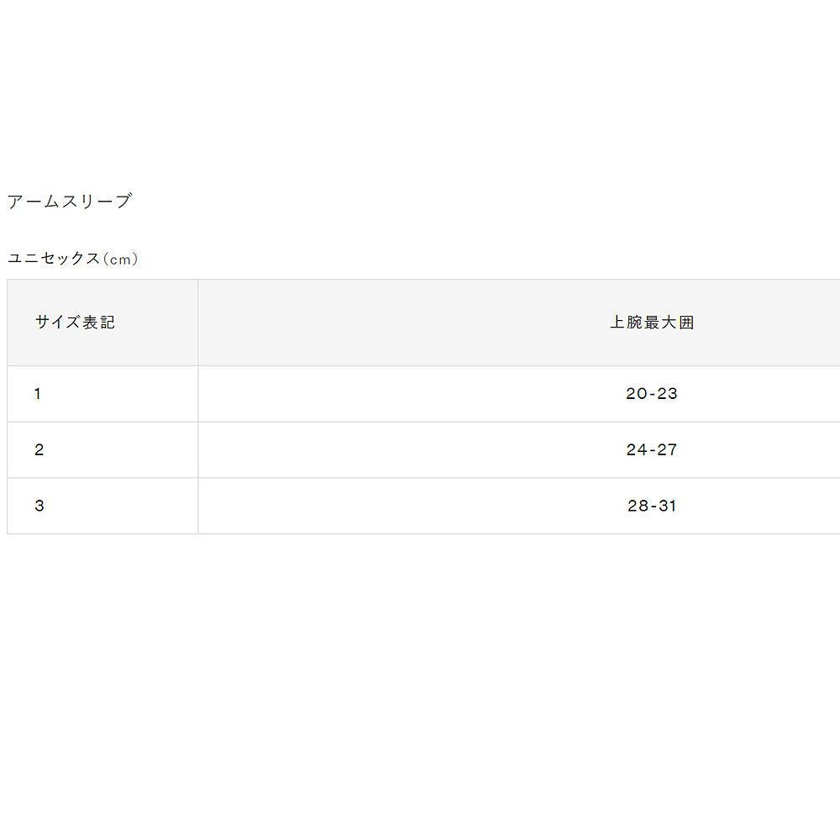Click the left edge of the size table

[x=8, y=420]
